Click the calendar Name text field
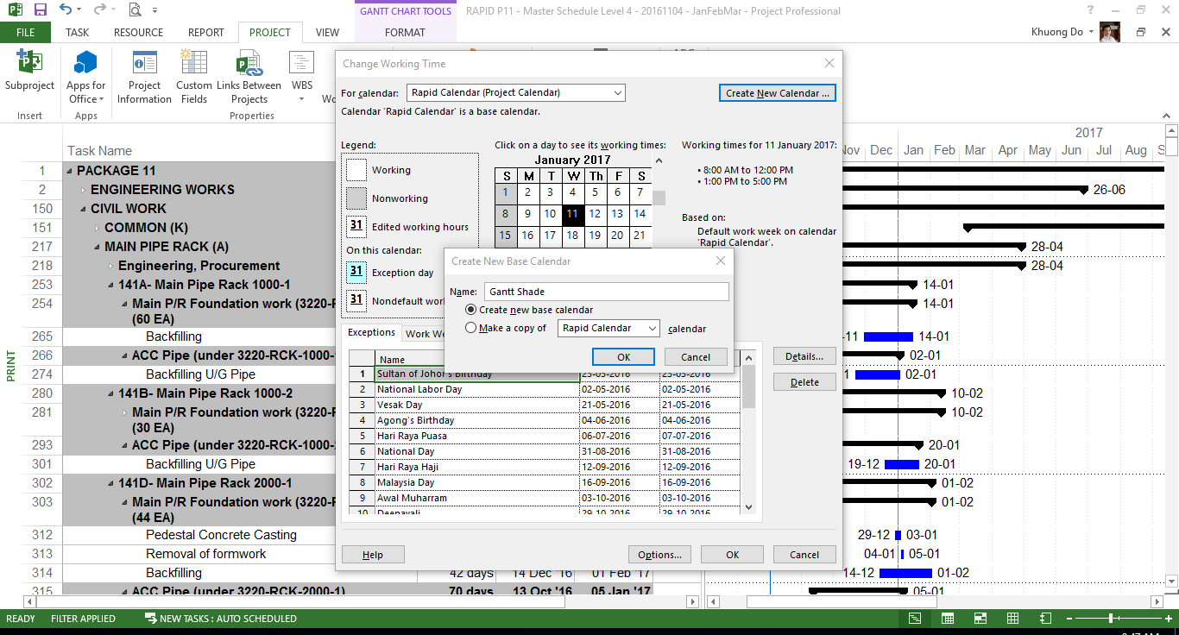1179x635 pixels. click(x=606, y=292)
